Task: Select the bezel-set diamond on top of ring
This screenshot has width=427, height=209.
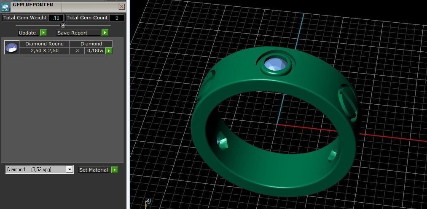Action: point(276,64)
